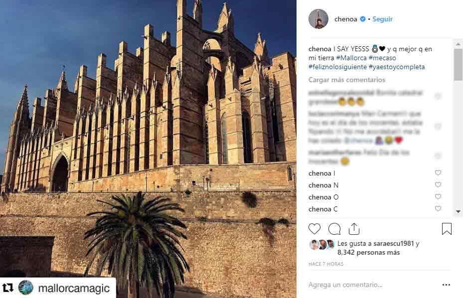Click the comments scrollbar thumb

pos(458,65)
